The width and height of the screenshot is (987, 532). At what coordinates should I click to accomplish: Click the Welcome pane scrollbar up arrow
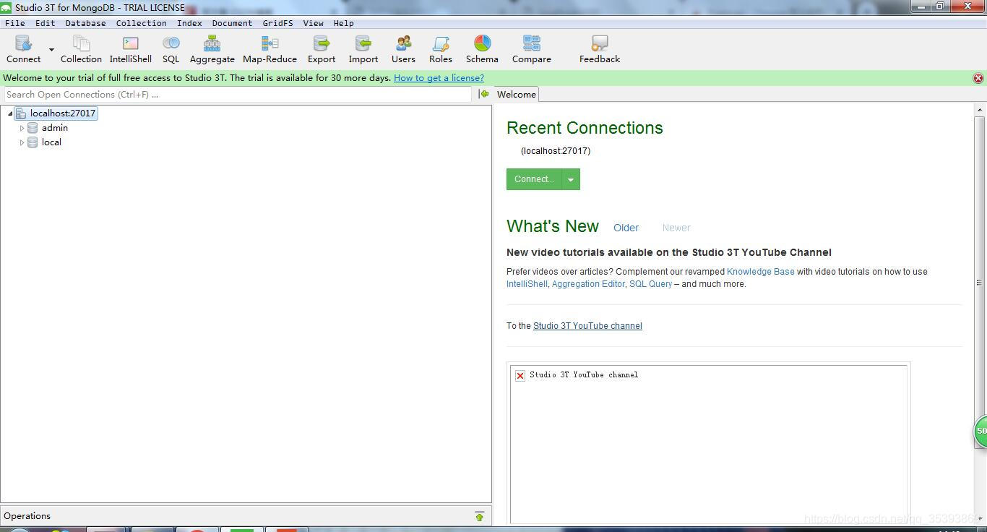[x=980, y=111]
